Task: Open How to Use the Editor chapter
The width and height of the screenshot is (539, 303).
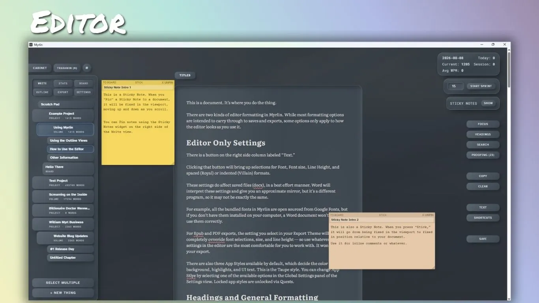Action: click(x=71, y=149)
